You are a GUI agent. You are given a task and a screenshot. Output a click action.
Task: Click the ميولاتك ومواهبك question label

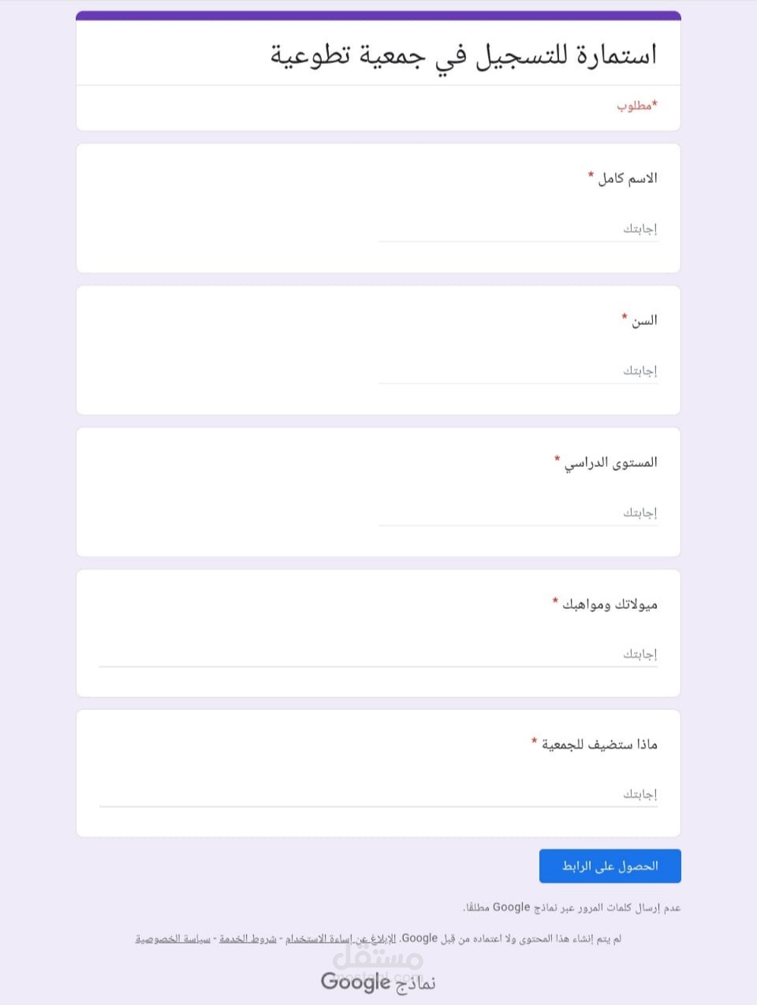[x=609, y=604]
